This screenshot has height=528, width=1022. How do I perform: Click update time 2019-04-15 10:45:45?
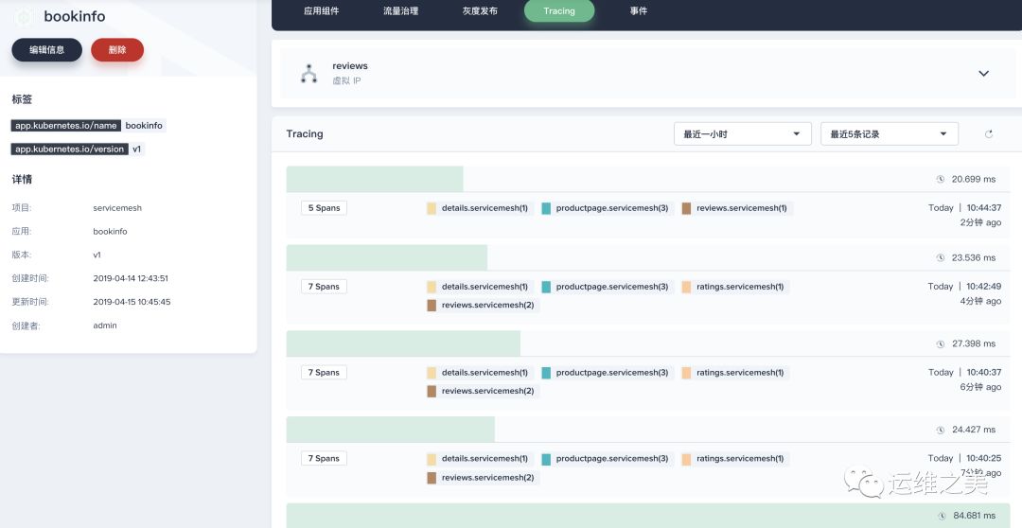pos(132,302)
